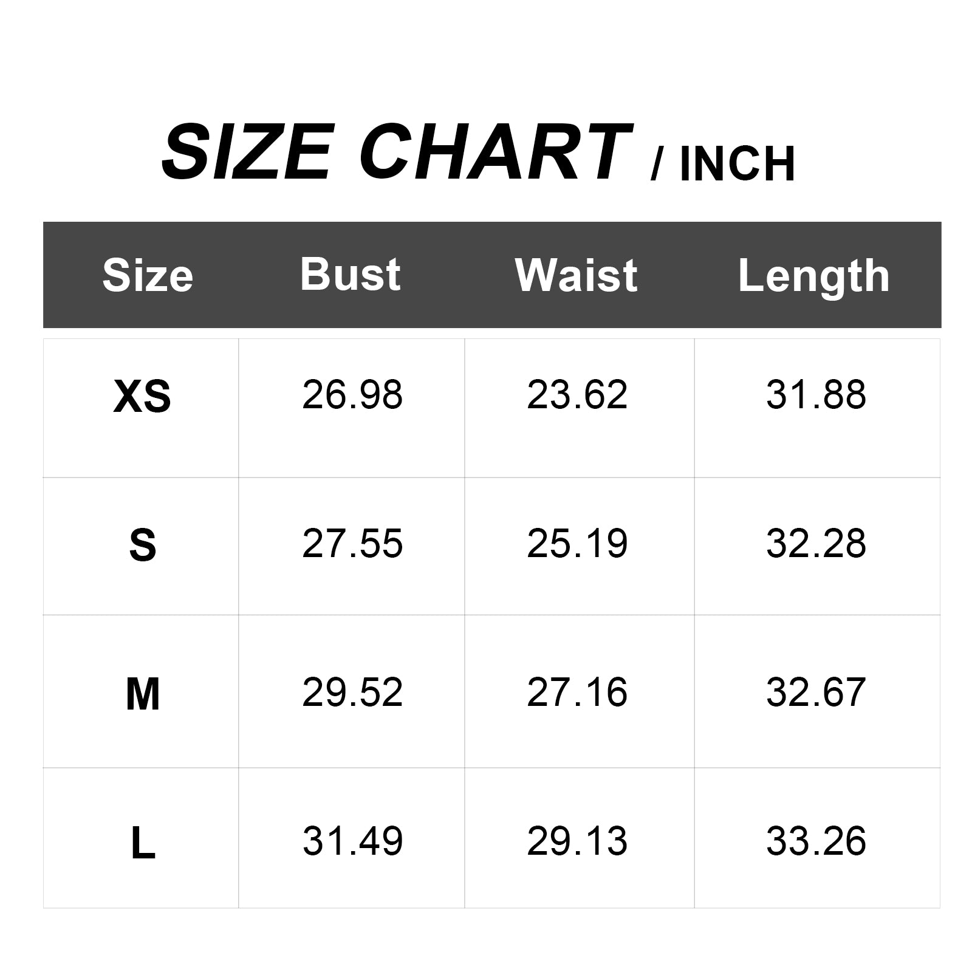Select XS length value 31.88

(x=816, y=395)
